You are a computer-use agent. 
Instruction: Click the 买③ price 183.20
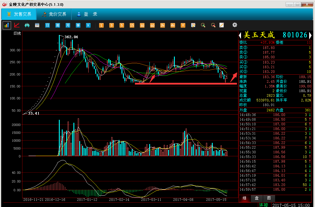tap(269, 71)
